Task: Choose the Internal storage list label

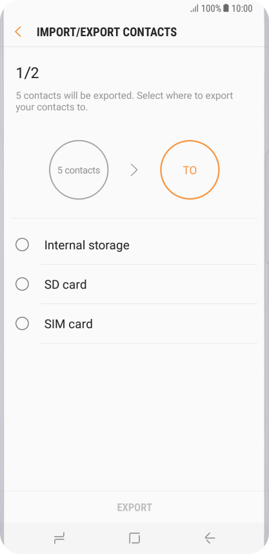Action: (87, 245)
